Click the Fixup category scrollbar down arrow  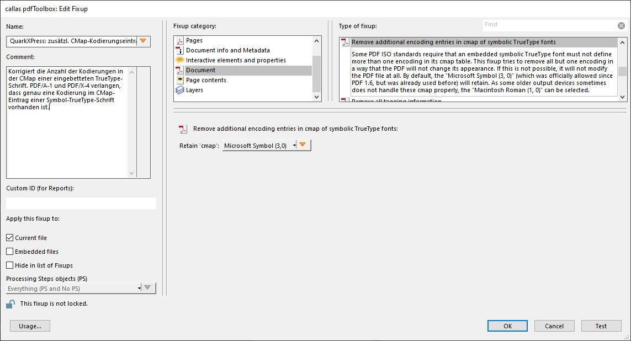(316, 97)
